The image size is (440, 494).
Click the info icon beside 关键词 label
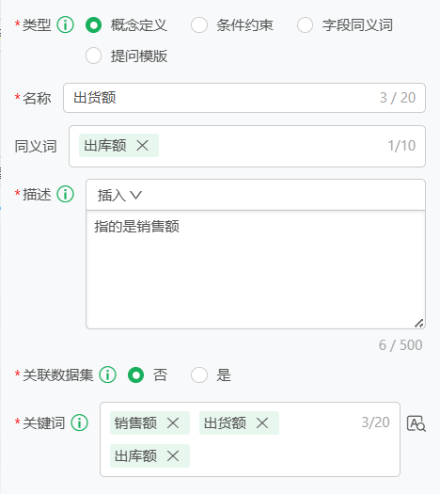[80, 422]
